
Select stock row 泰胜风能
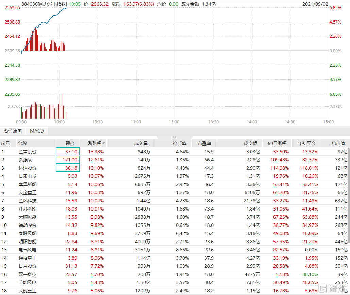pyautogui.click(x=174, y=233)
